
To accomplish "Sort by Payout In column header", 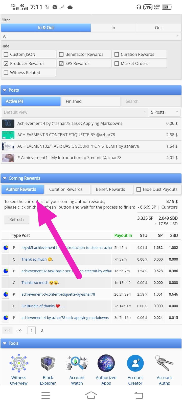I will (x=123, y=235).
